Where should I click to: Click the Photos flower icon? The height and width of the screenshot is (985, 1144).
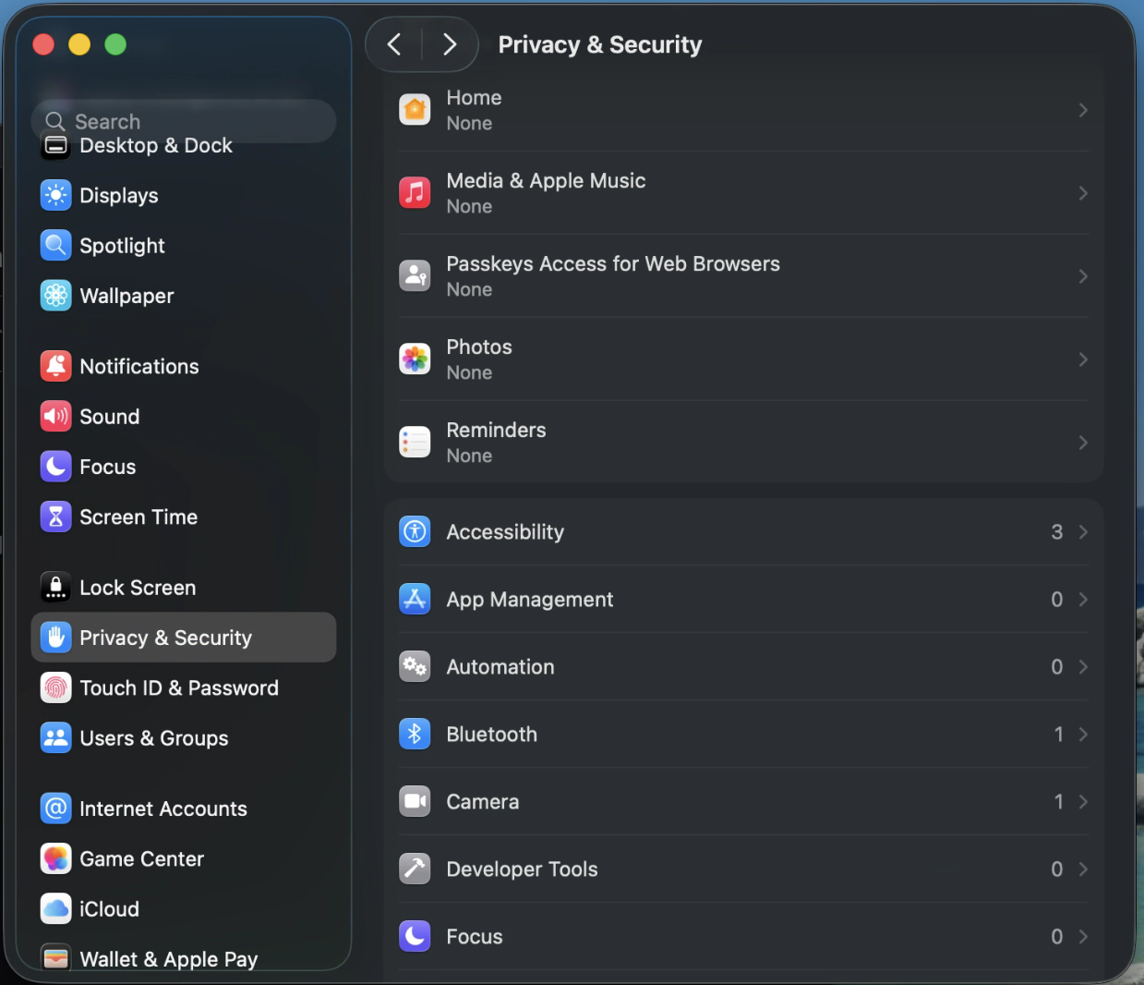[x=415, y=359]
